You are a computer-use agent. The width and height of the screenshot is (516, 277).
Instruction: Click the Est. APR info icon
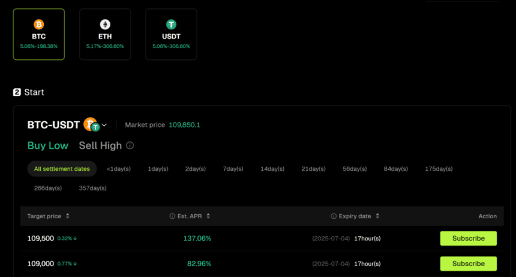click(x=172, y=216)
